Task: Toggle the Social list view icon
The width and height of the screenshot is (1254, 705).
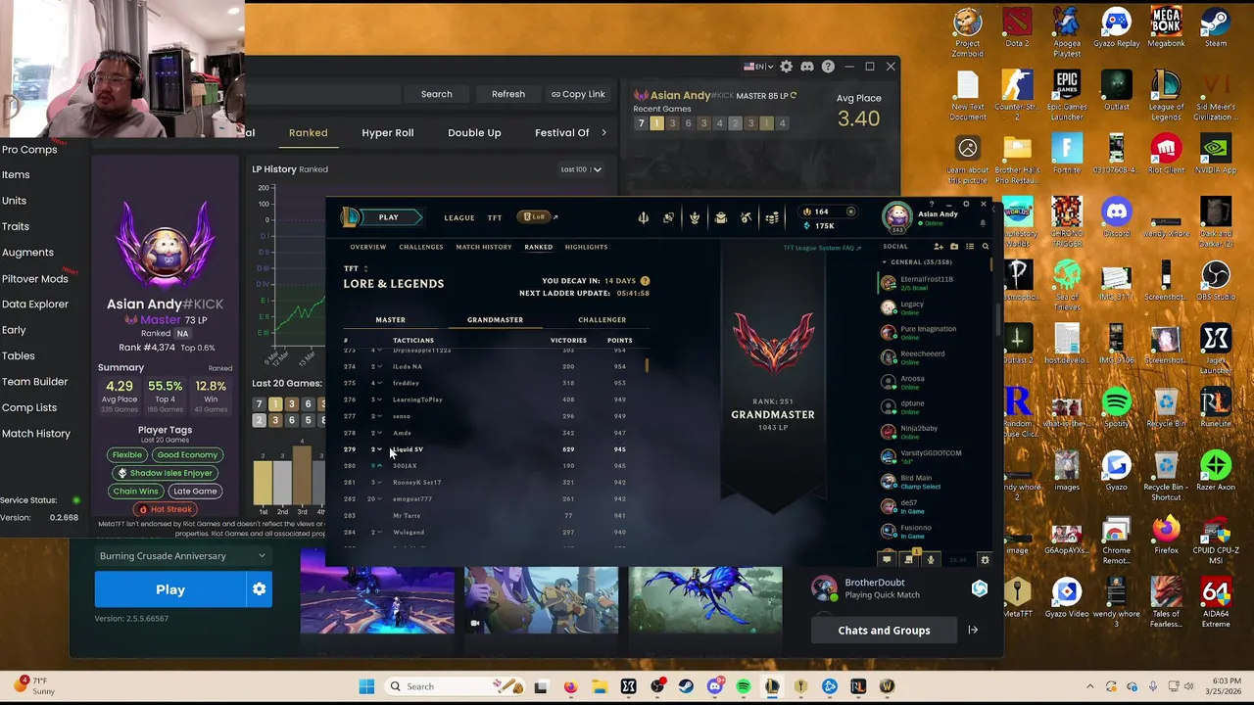Action: pyautogui.click(x=970, y=247)
